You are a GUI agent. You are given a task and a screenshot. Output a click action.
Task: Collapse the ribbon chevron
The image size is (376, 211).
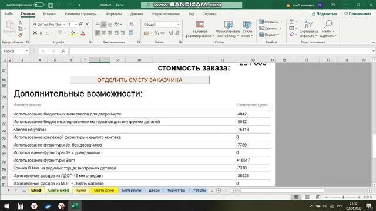tap(374, 42)
